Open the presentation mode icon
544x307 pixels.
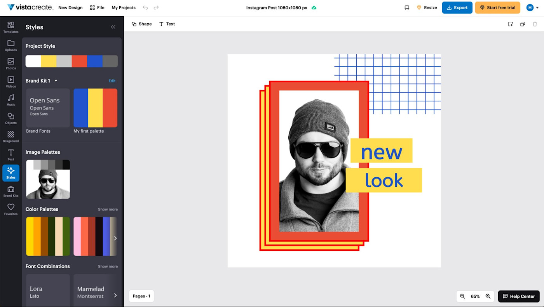(407, 8)
